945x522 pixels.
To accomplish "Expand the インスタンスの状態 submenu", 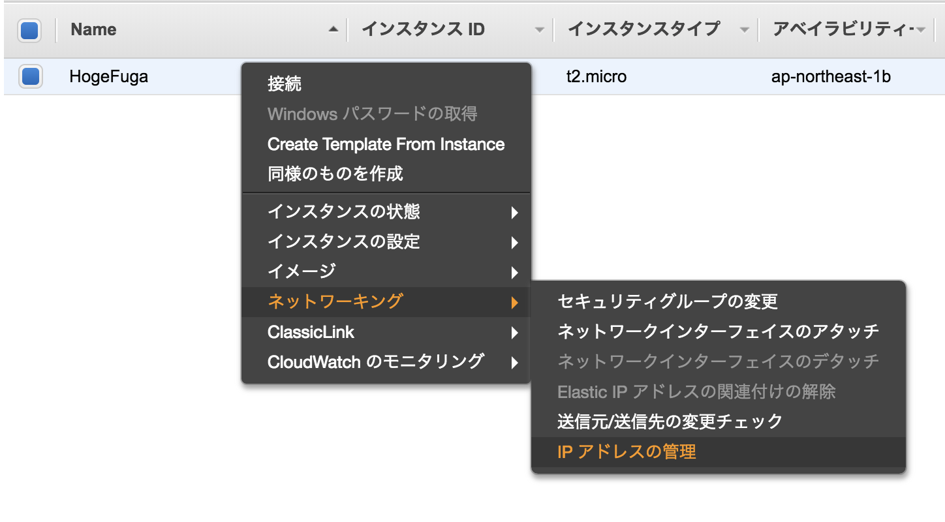I will [x=344, y=211].
